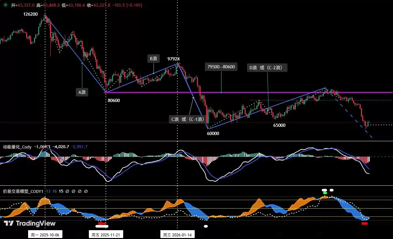The width and height of the screenshot is (393, 239).
Task: Select the purple horizontal support line
Action: tap(248, 93)
